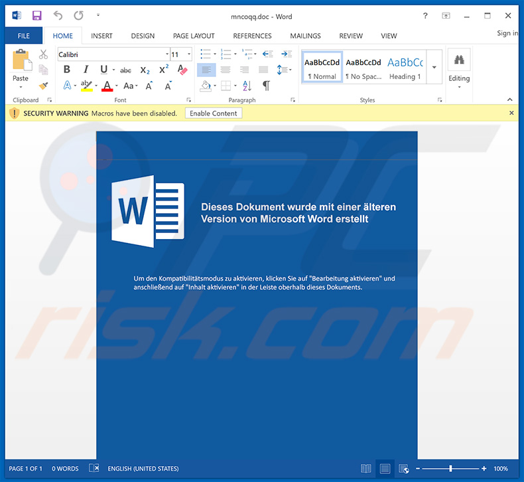Click the Paste clipboard icon
The width and height of the screenshot is (524, 482).
pos(22,60)
